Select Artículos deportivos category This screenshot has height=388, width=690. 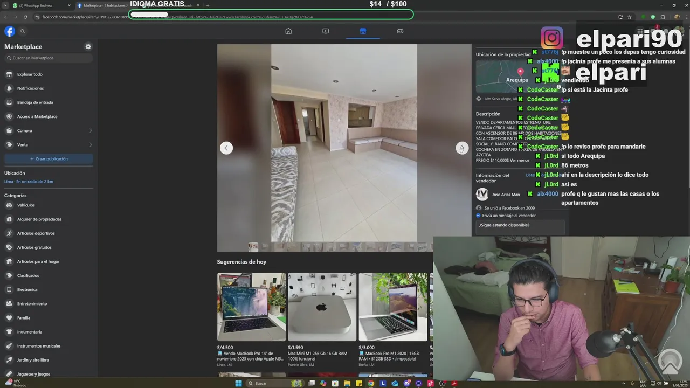pyautogui.click(x=49, y=233)
